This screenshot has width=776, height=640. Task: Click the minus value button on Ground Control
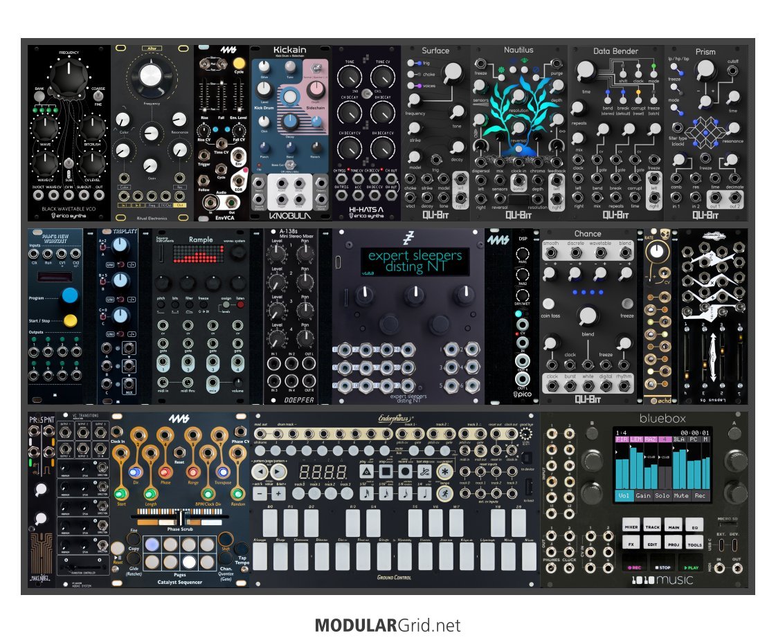coord(260,493)
